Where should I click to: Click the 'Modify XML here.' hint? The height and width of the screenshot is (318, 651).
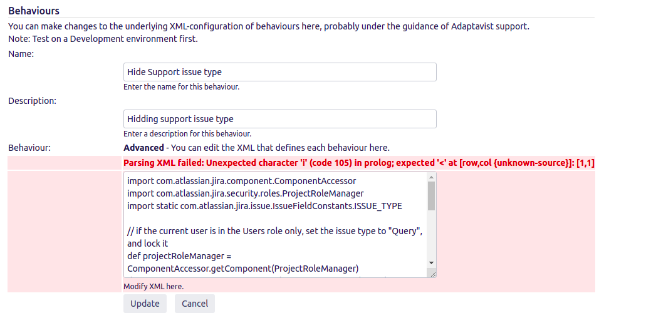click(x=154, y=287)
